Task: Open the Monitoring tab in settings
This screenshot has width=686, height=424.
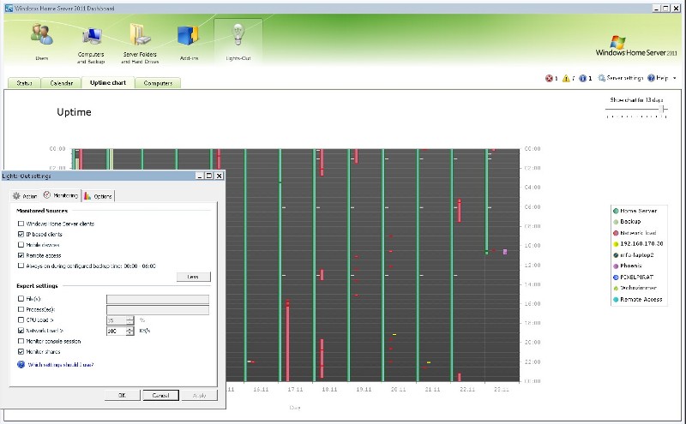Action: [61, 195]
